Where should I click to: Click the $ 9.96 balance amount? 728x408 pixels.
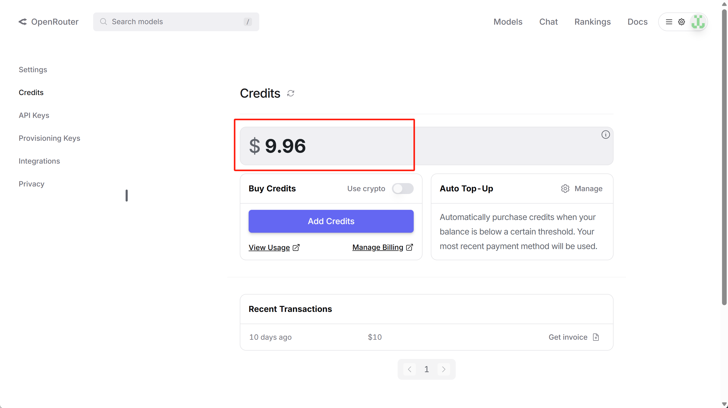277,146
